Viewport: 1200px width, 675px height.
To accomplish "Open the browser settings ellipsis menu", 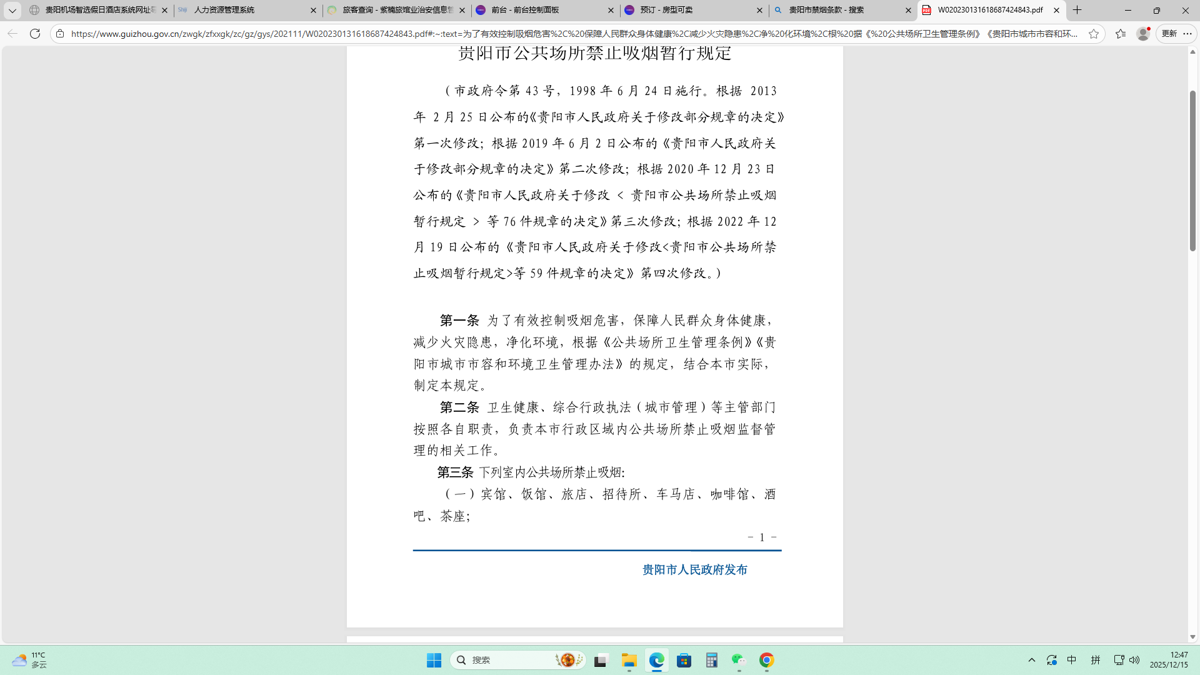I will pyautogui.click(x=1187, y=34).
